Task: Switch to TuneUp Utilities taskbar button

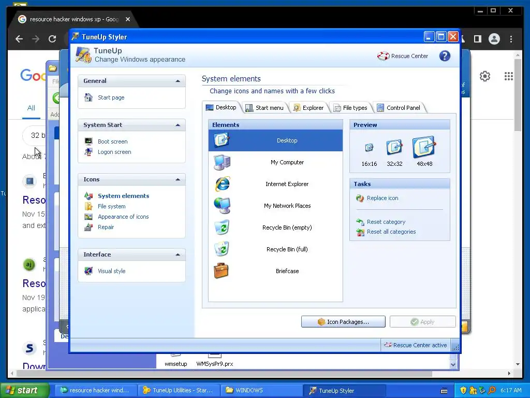Action: click(179, 391)
